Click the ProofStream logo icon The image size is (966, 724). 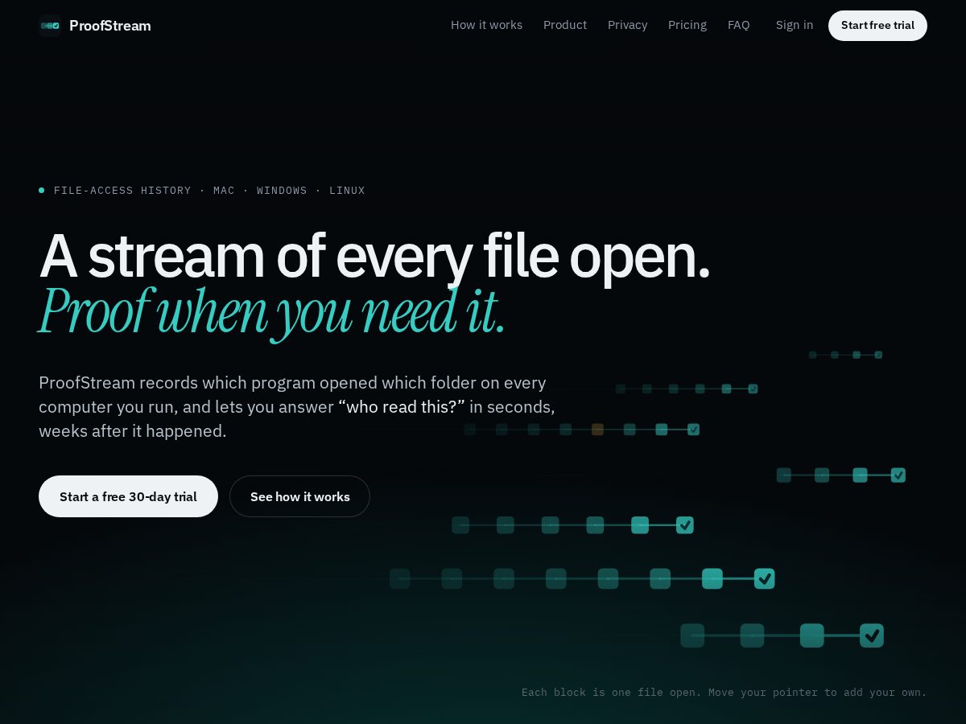click(50, 26)
